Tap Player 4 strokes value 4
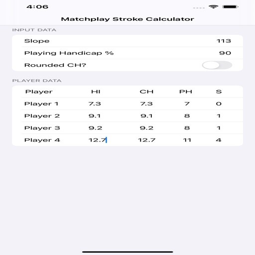Image resolution: width=255 pixels, height=255 pixels. point(219,140)
